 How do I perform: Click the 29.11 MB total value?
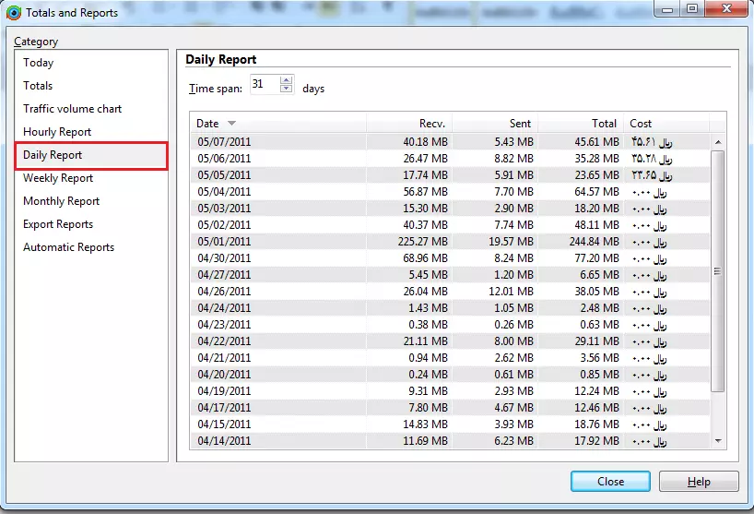point(596,341)
